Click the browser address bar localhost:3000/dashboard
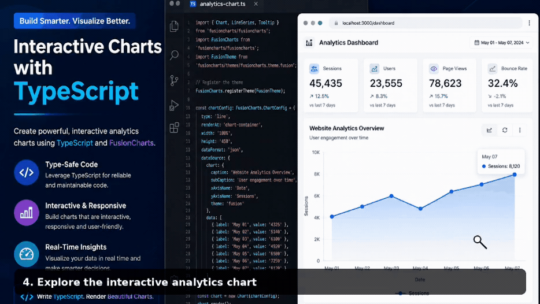540x304 pixels. tap(426, 23)
